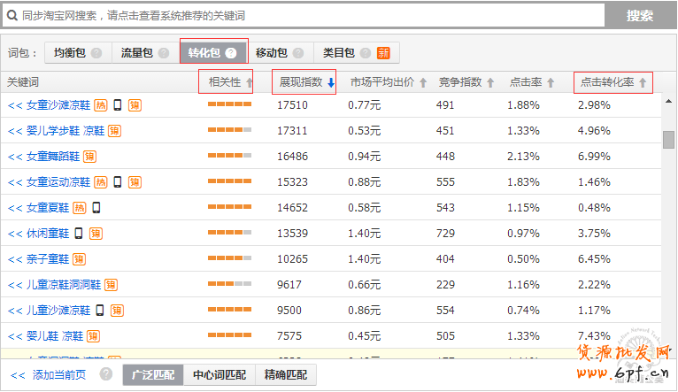Click mobile phone icon on 休闲童鞋 row

[x=79, y=234]
